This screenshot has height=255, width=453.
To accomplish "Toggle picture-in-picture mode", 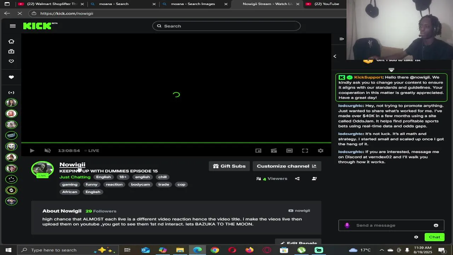I will tap(258, 151).
